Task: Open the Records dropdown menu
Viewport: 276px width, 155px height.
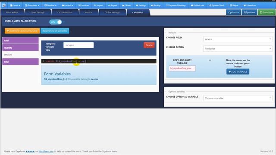Action: (67, 6)
